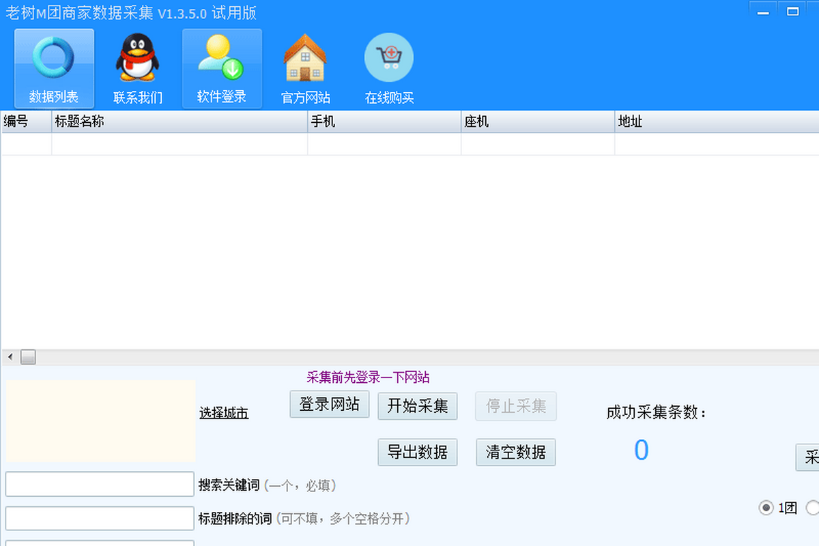Image resolution: width=819 pixels, height=546 pixels.
Task: Click the 在线购买 shopping cart icon
Action: pos(389,68)
